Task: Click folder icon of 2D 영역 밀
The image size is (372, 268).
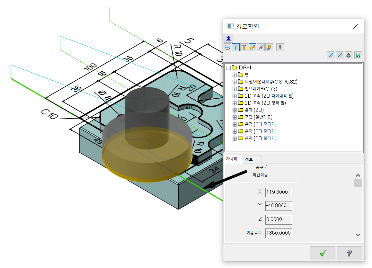Action: 241,103
